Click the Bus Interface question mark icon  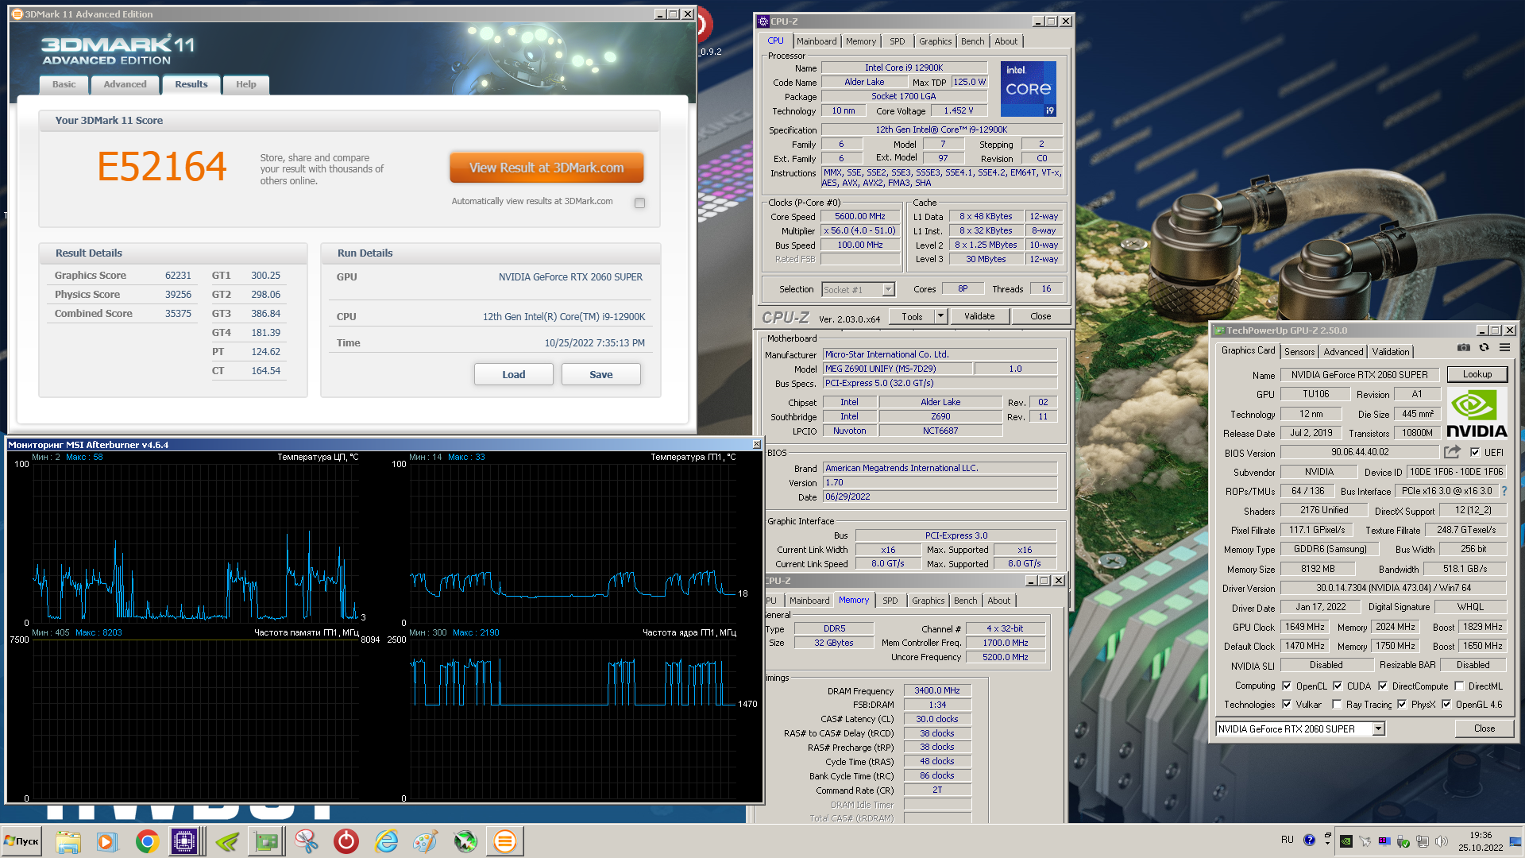1504,491
